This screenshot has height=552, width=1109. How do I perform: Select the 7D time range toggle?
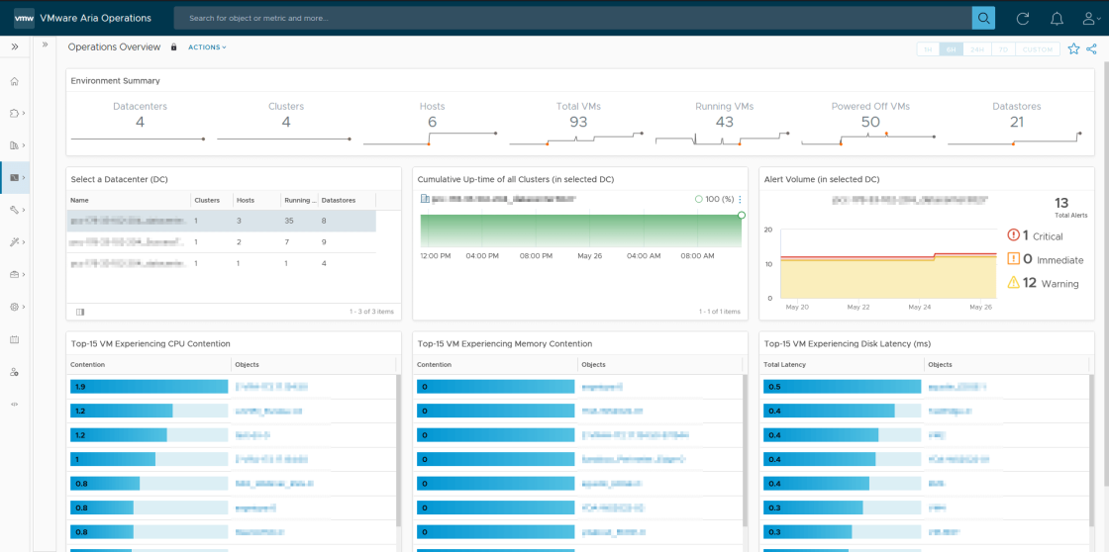[1003, 49]
